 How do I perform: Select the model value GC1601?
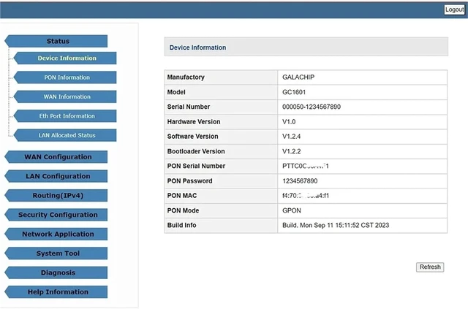coord(294,92)
